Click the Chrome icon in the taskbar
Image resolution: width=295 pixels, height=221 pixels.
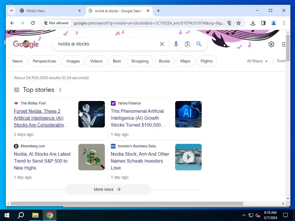[50, 215]
